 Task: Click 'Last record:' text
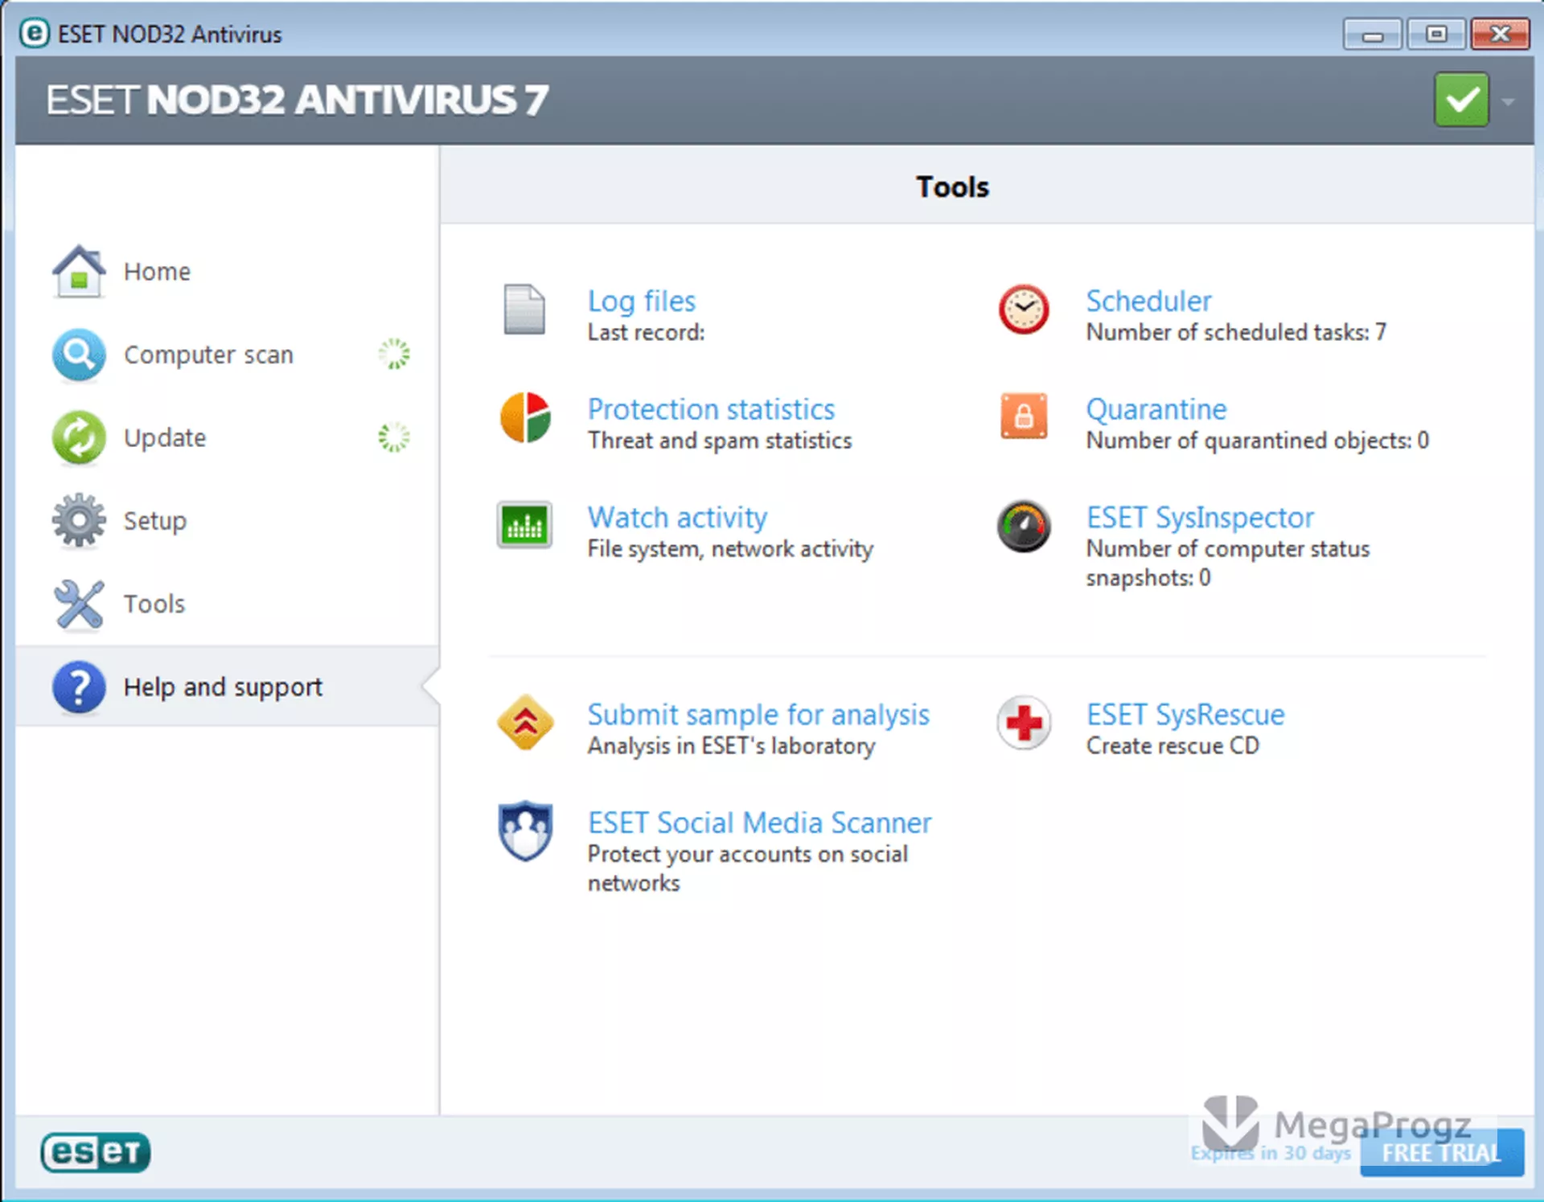point(646,332)
